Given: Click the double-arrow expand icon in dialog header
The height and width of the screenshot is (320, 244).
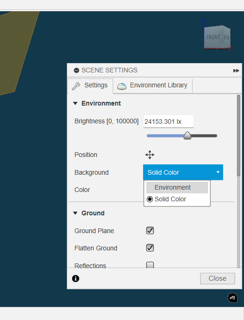Looking at the screenshot, I should point(236,71).
